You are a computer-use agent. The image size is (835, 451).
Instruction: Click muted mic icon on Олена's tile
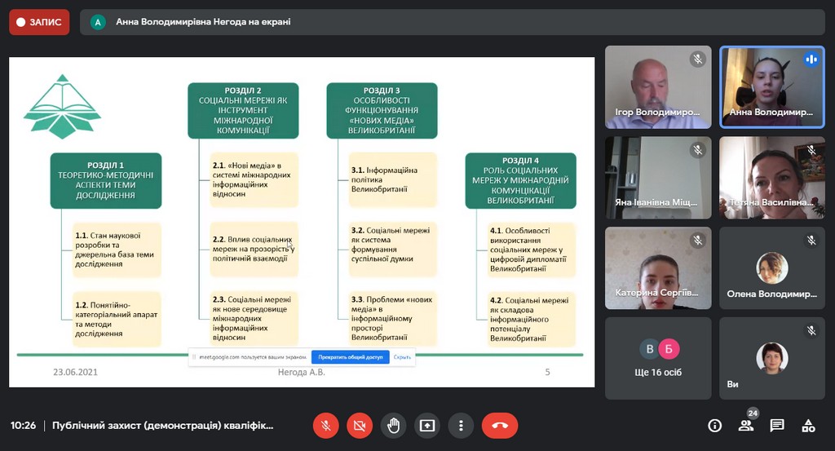[811, 241]
